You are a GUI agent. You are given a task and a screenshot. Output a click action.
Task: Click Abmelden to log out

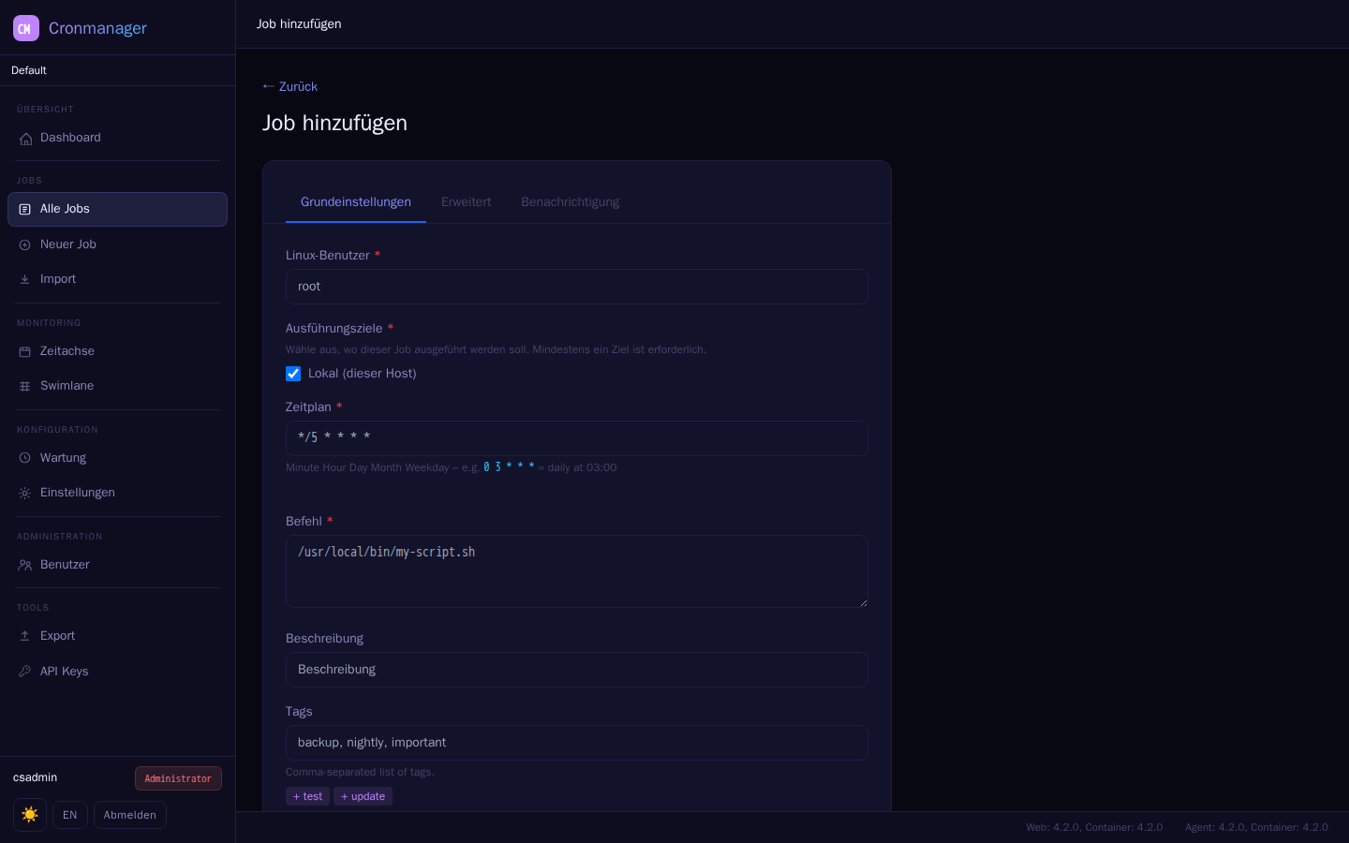[x=130, y=815]
